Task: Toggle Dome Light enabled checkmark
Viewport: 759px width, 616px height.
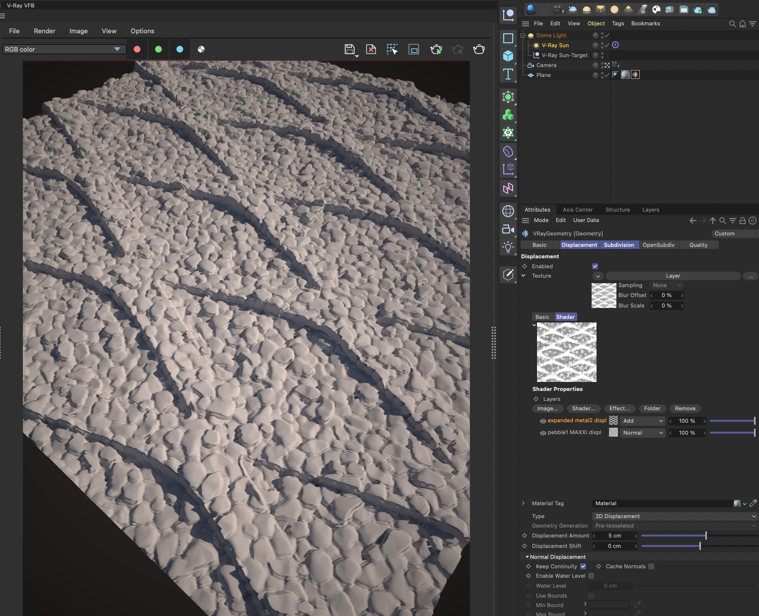Action: click(x=607, y=35)
